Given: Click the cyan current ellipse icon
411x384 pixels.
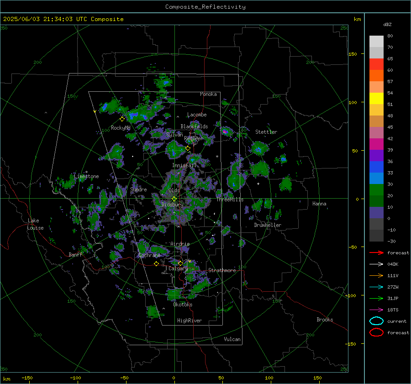Looking at the screenshot, I should tap(376, 321).
